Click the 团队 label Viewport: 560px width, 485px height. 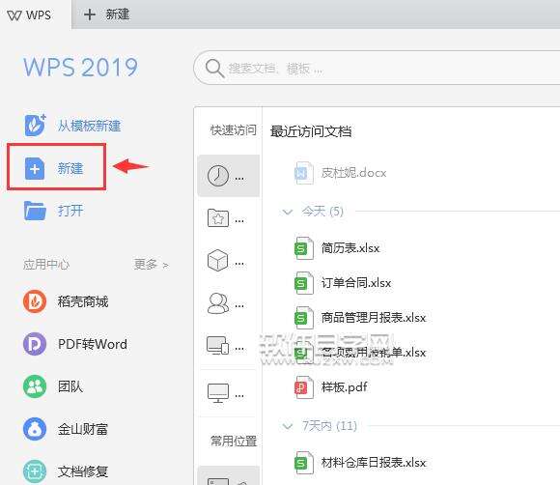[x=70, y=386]
